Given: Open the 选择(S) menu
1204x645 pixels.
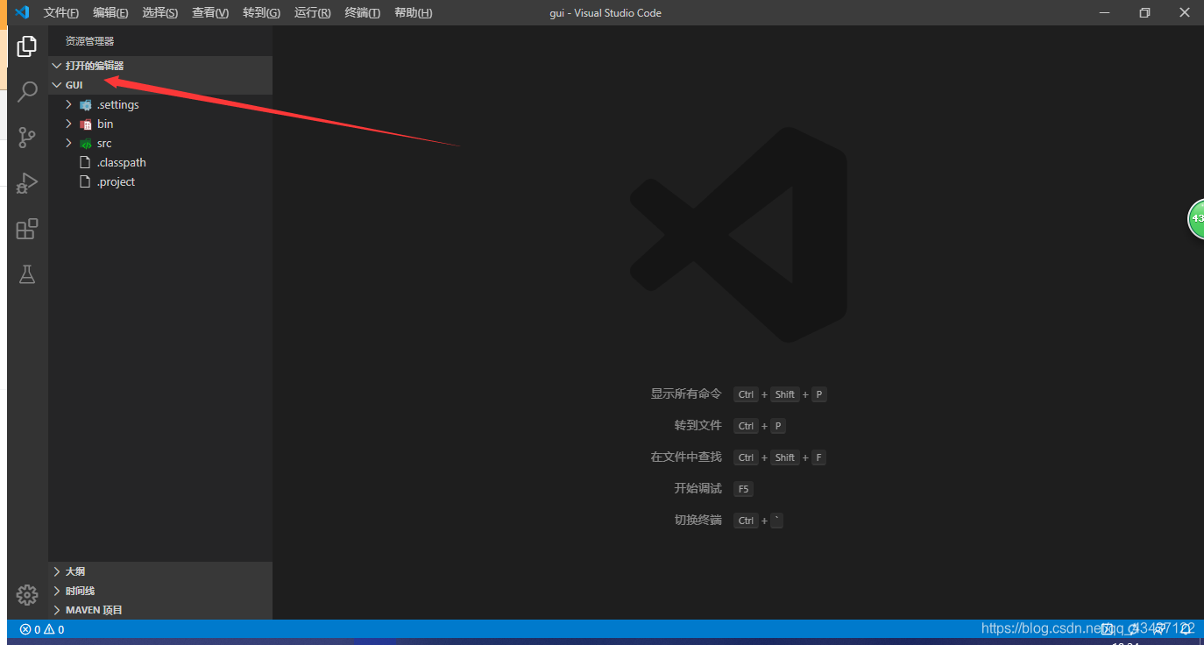Looking at the screenshot, I should pyautogui.click(x=160, y=13).
